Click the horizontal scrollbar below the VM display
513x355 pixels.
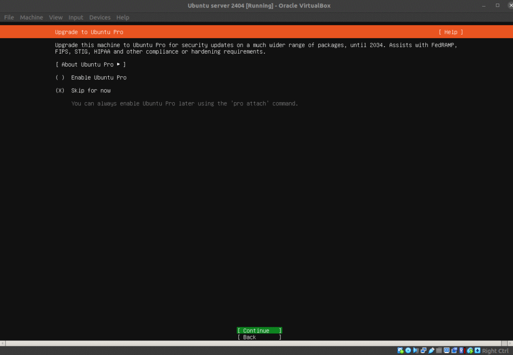256,343
